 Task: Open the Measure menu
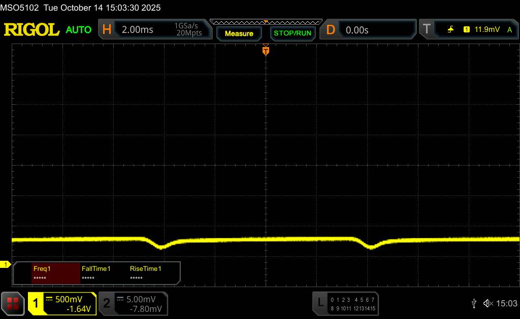[x=239, y=33]
